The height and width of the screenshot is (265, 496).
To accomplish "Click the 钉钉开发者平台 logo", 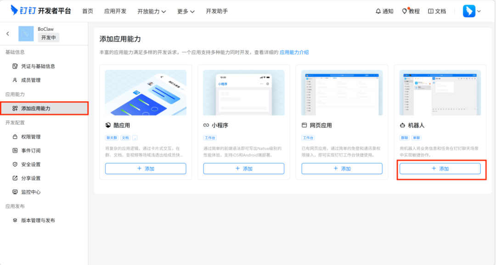I will (x=39, y=11).
